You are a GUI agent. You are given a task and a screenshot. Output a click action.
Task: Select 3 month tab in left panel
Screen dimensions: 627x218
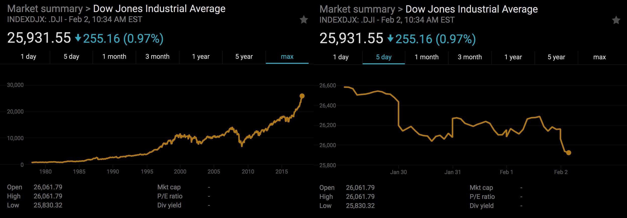click(x=158, y=57)
